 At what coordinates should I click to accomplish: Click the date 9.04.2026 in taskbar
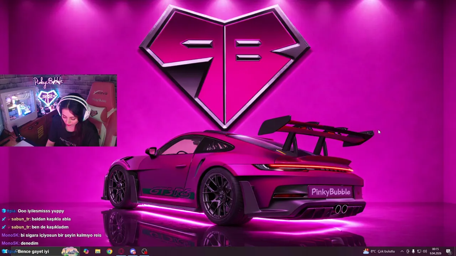click(x=435, y=254)
